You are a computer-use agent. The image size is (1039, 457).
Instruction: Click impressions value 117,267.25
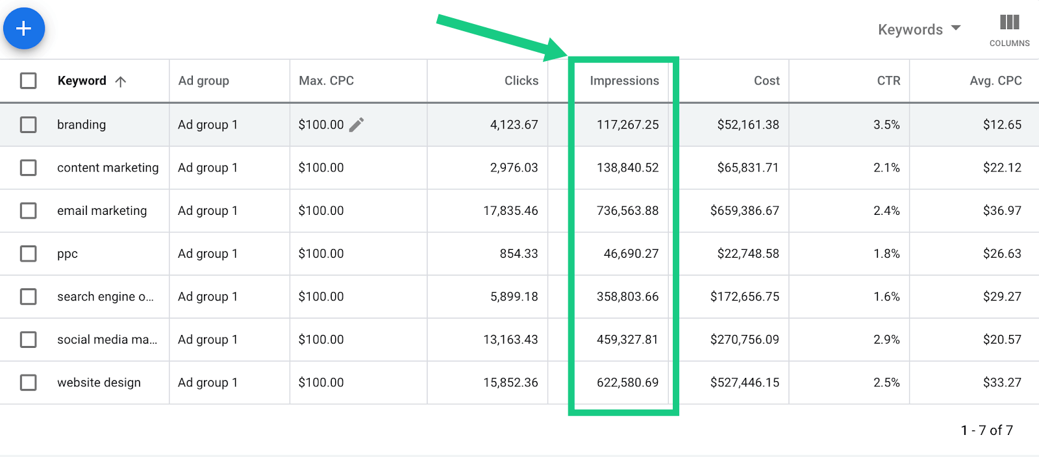[627, 125]
